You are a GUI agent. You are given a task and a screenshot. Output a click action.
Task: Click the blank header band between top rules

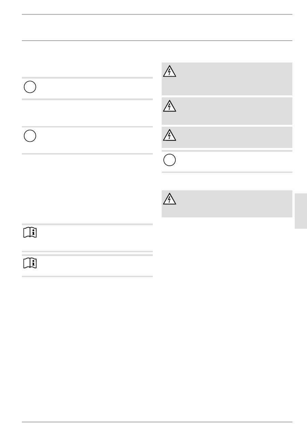pyautogui.click(x=157, y=28)
